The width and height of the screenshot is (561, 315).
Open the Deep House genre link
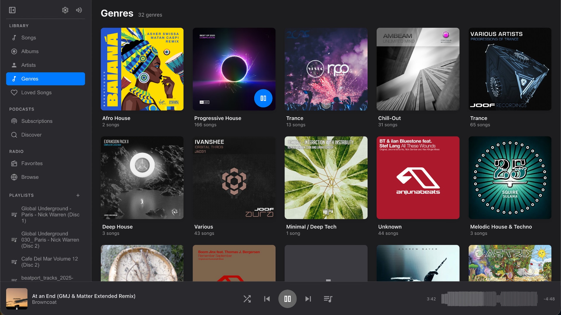point(117,227)
